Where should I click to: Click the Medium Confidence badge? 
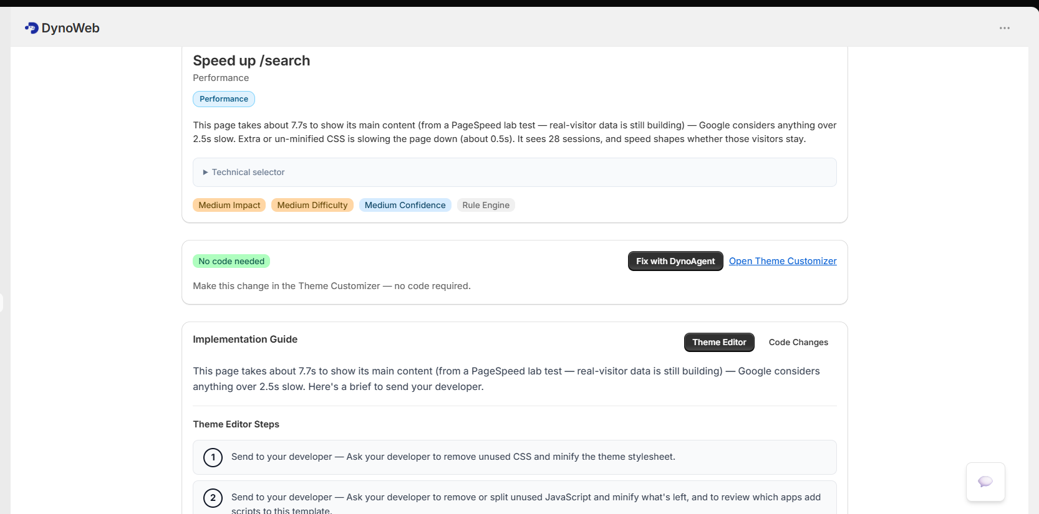405,205
